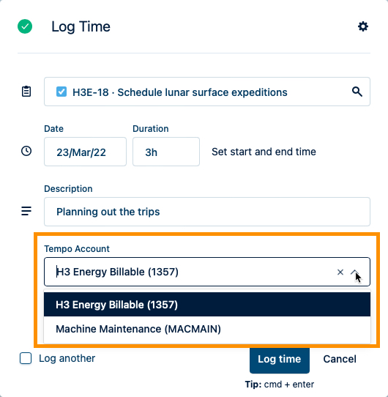Click the description lines icon

(x=26, y=211)
